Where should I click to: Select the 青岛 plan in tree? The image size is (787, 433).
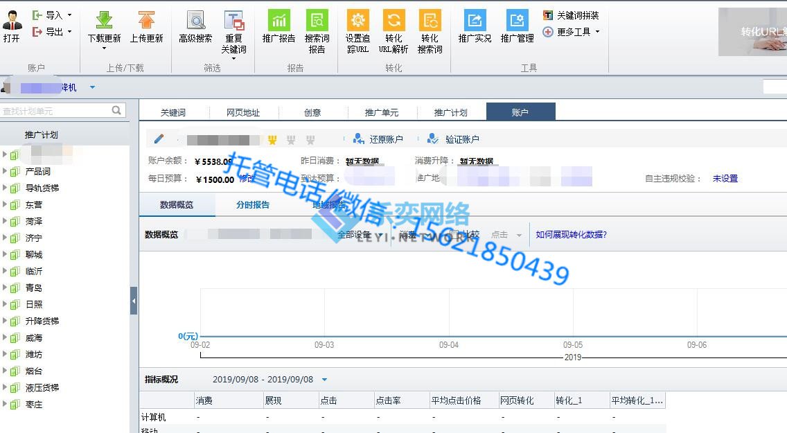coord(34,288)
